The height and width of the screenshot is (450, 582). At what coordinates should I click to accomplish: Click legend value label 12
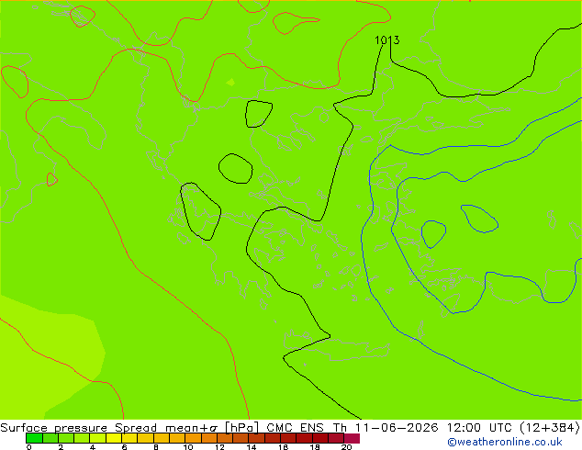click(x=219, y=447)
